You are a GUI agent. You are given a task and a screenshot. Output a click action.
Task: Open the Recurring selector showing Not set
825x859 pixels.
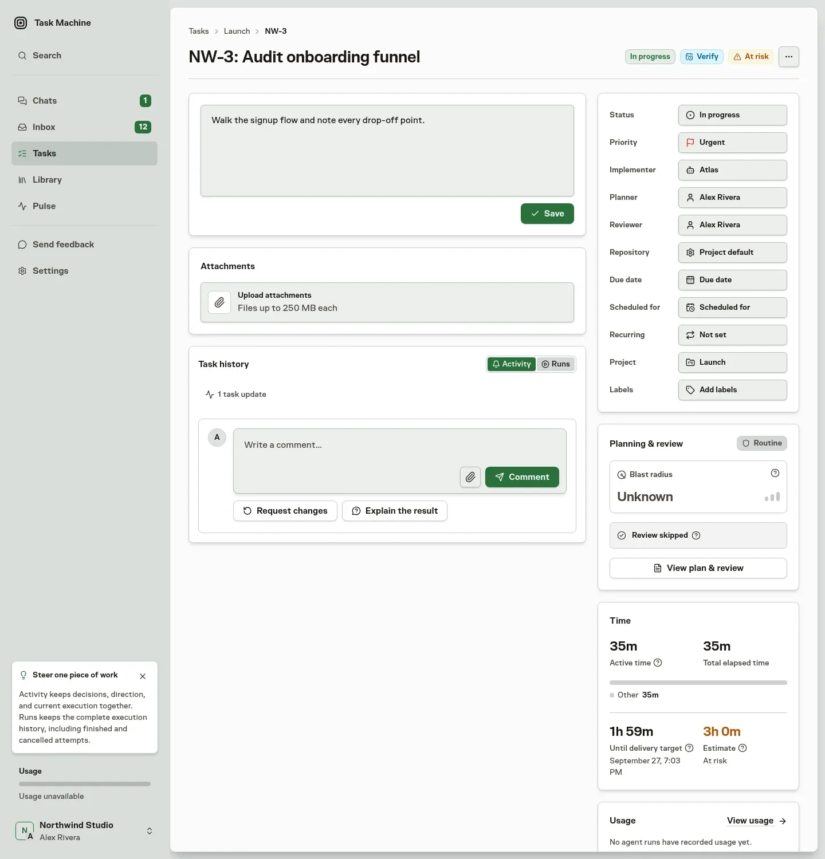[733, 335]
